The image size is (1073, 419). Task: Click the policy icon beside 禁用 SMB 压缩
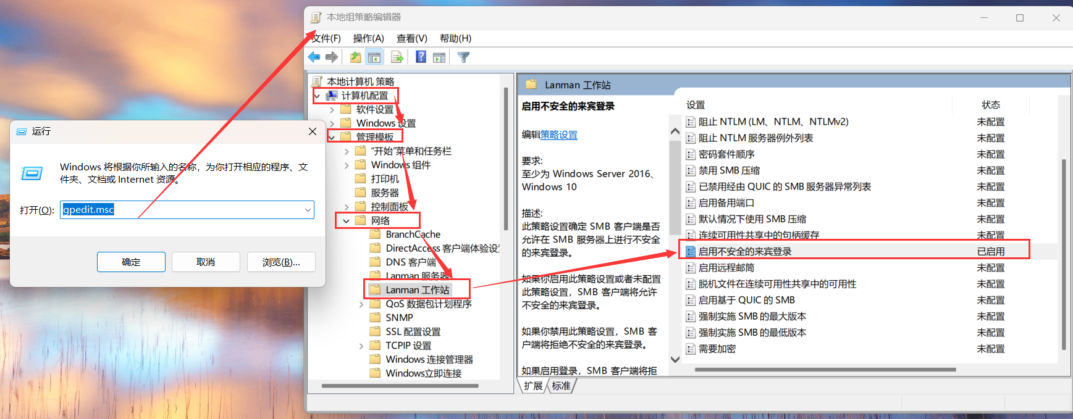(691, 170)
